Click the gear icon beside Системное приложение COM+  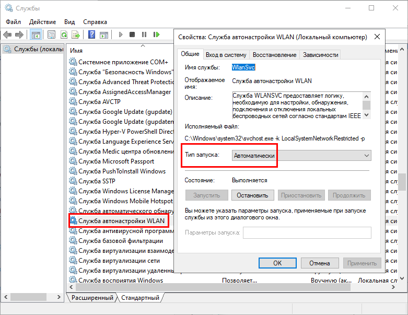pos(73,62)
